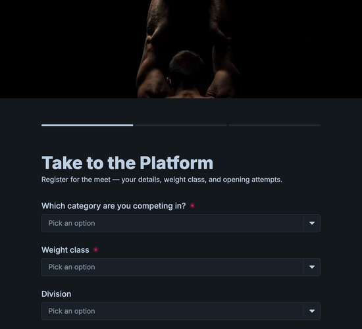Click the caret arrow in Division dropdown

[312, 311]
